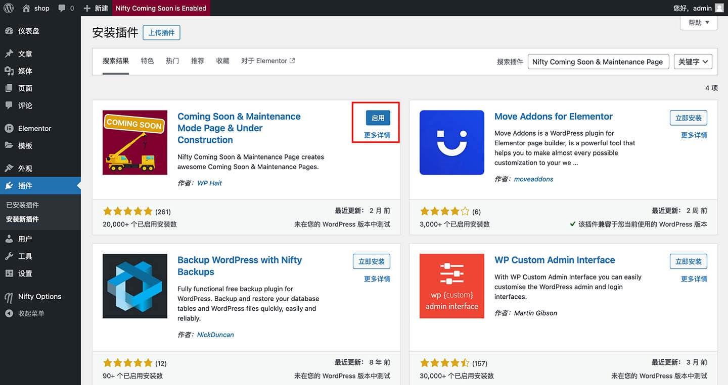Click the admin avatar image

tap(719, 8)
